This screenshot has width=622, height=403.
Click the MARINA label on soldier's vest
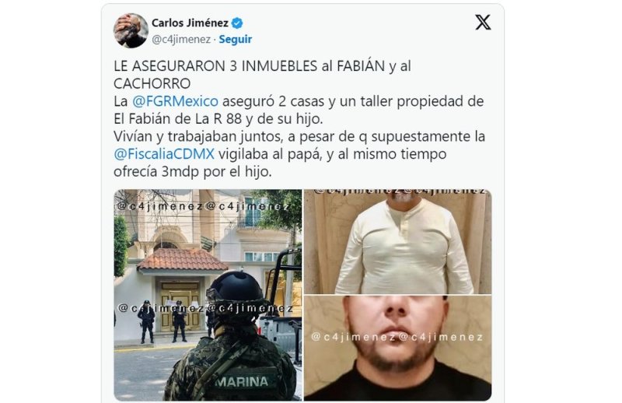[241, 381]
